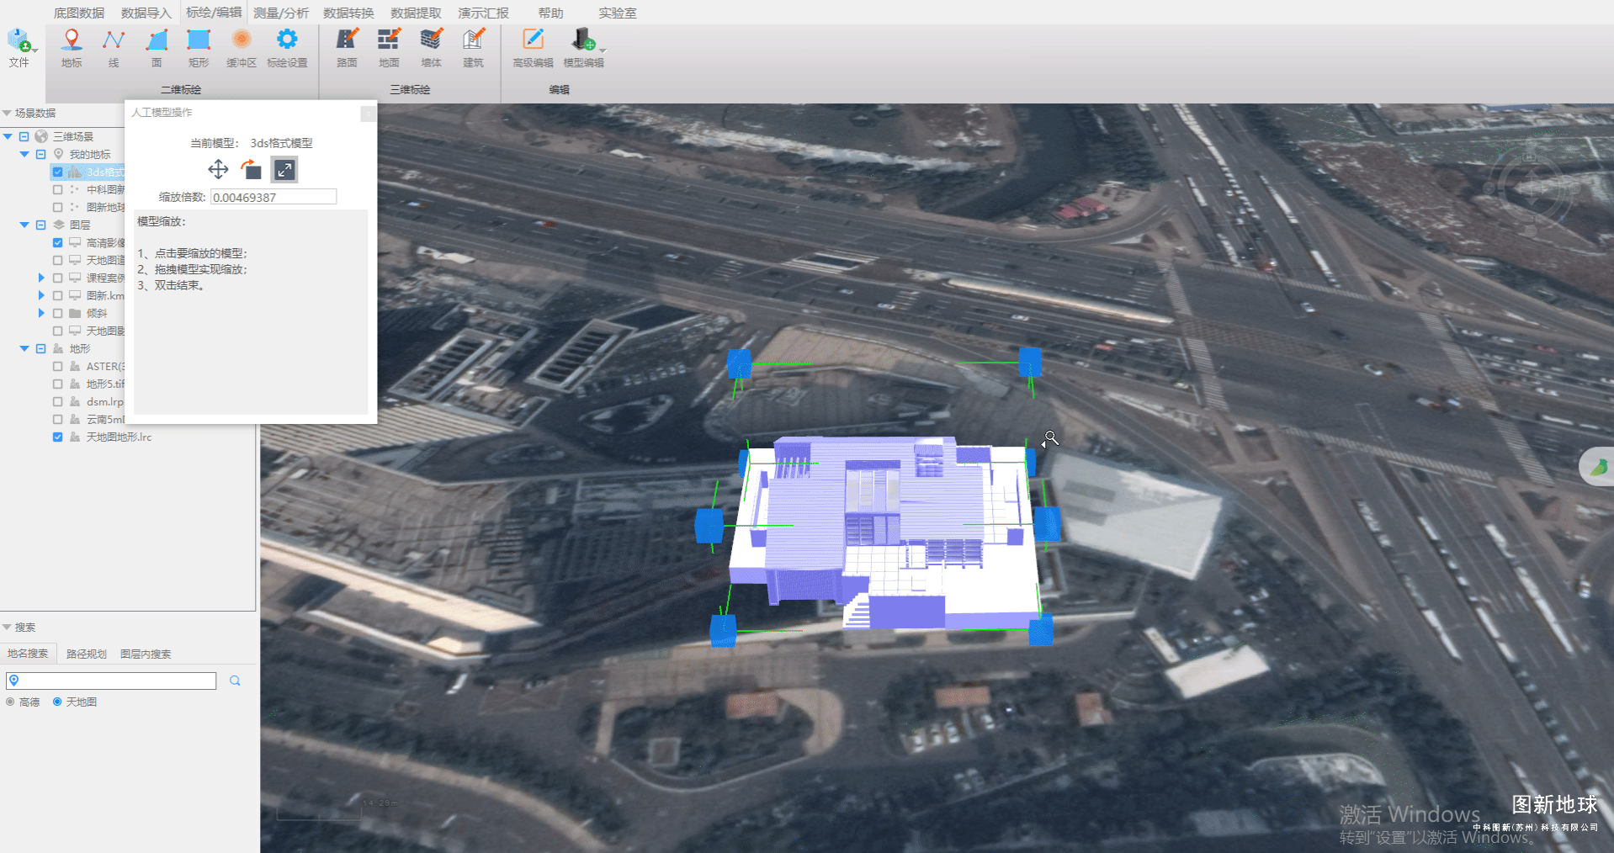
Task: Open 标绘设置 plotting settings gear
Action: click(287, 48)
